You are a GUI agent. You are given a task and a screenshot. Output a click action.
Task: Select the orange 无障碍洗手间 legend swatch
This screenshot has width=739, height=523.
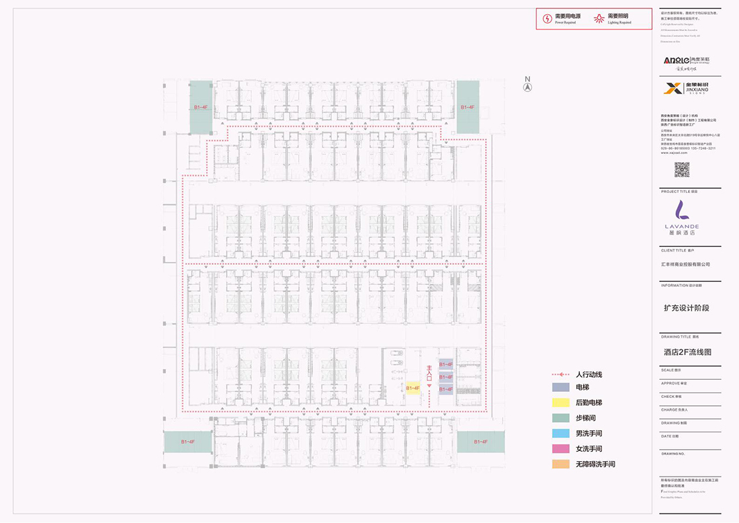[560, 465]
